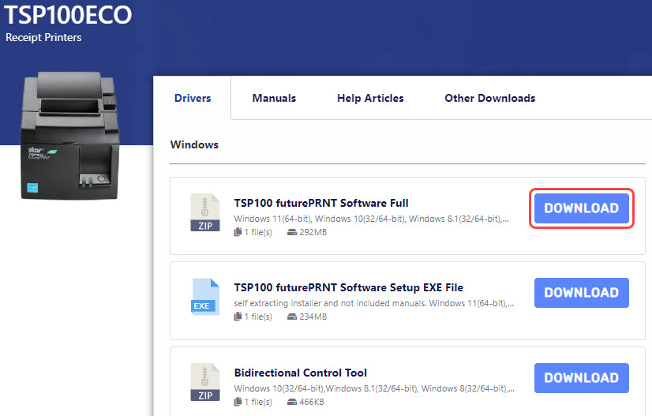Click the Receipt Printers category text
This screenshot has width=652, height=416.
[43, 37]
